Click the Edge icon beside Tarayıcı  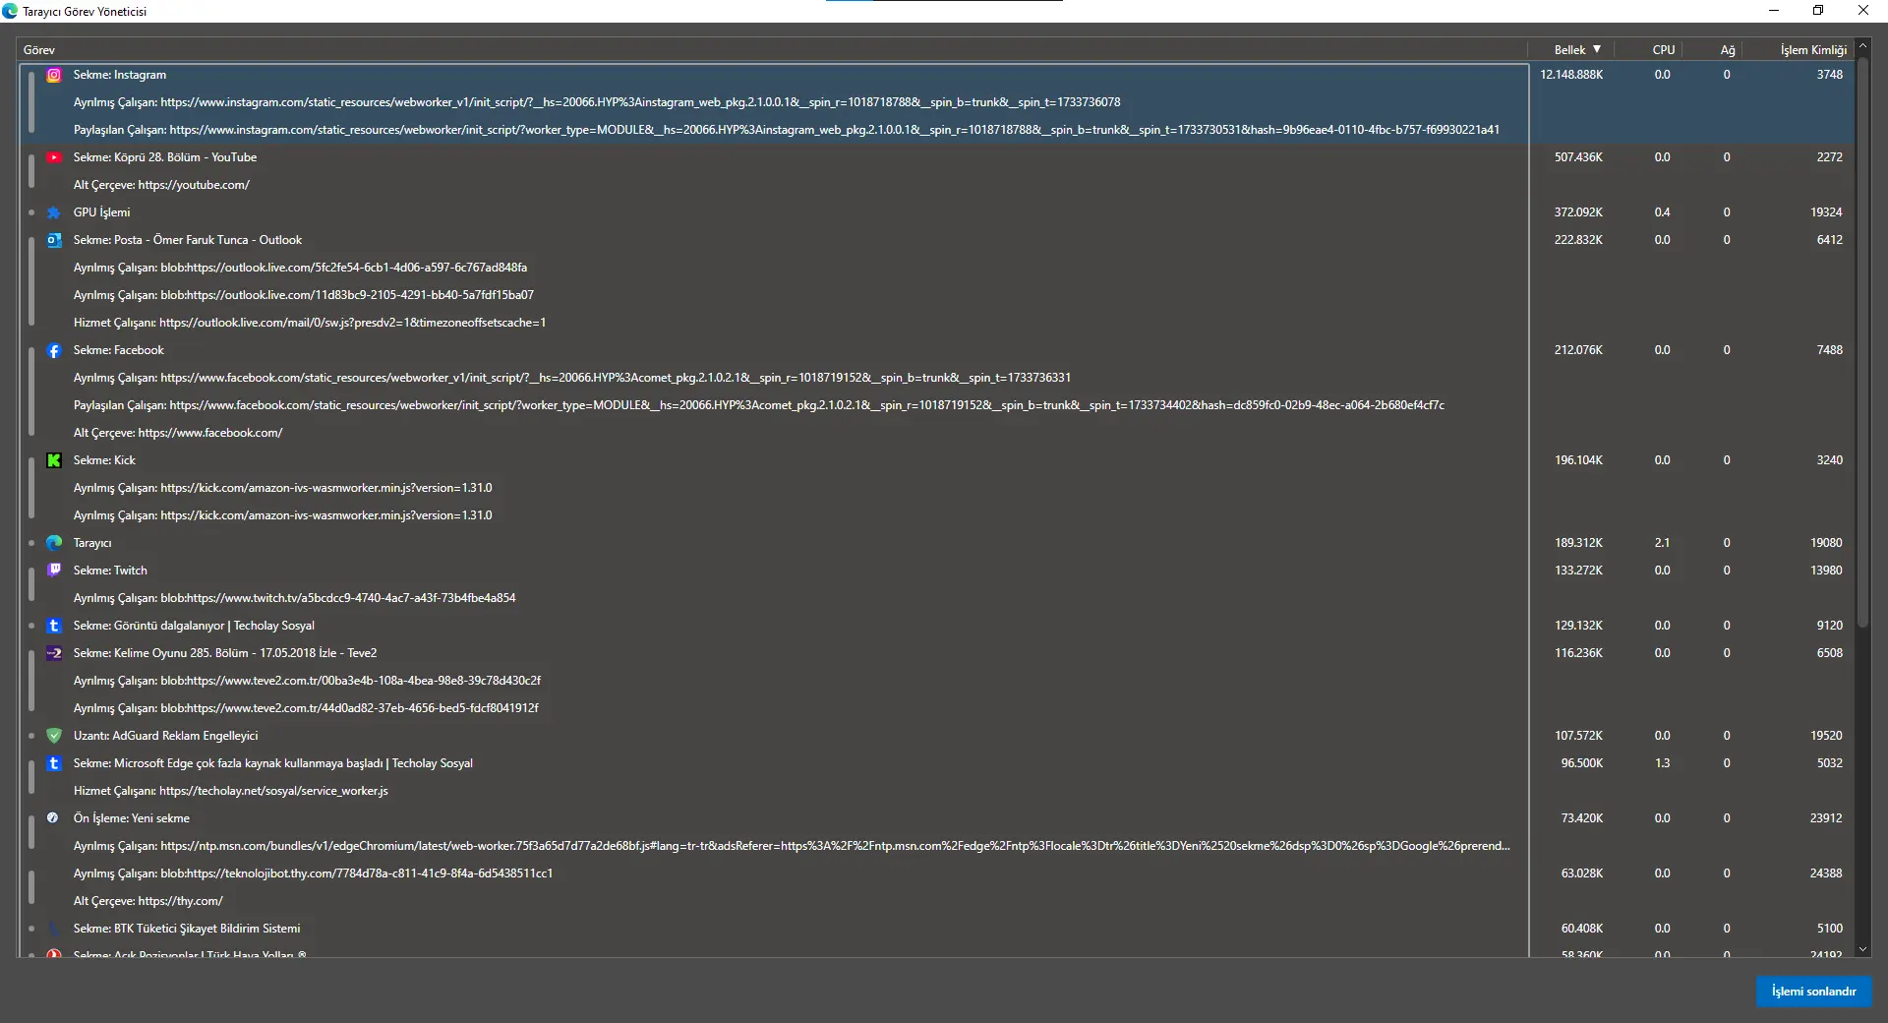(x=54, y=543)
